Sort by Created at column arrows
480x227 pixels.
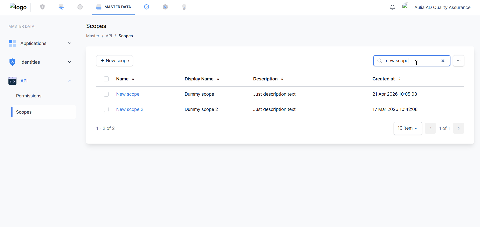399,79
